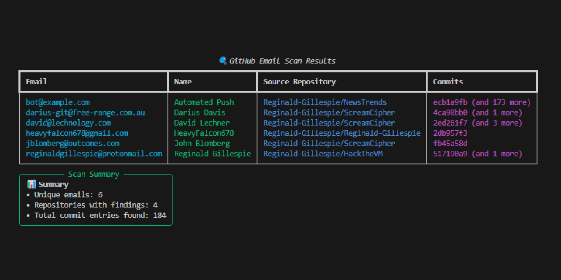This screenshot has width=561, height=280.
Task: Open ScreamCipher repository in John Blomberg row
Action: point(329,143)
